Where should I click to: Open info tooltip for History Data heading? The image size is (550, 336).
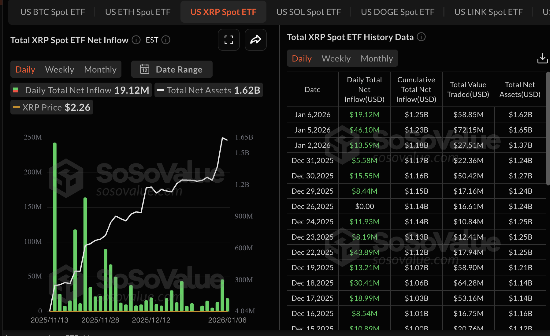(x=421, y=37)
